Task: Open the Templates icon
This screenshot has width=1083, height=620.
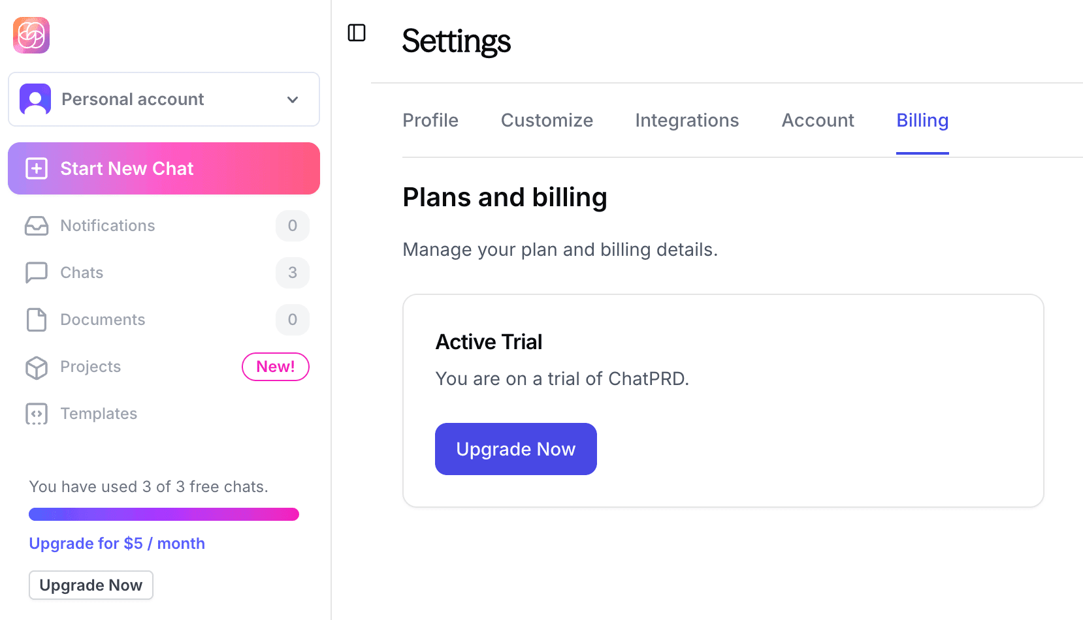Action: coord(36,414)
